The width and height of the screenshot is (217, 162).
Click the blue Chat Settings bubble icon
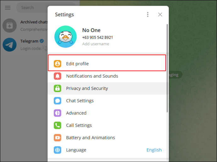tap(57, 101)
